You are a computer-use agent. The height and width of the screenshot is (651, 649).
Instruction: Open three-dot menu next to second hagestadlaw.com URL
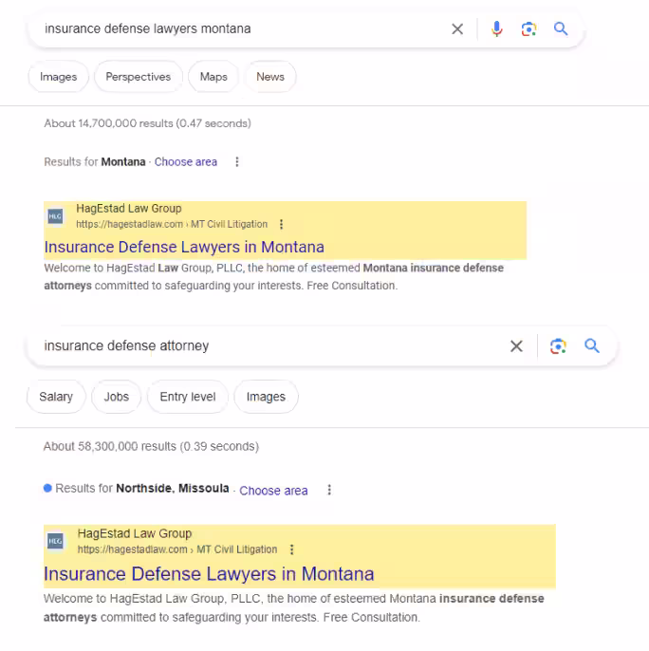(x=292, y=549)
